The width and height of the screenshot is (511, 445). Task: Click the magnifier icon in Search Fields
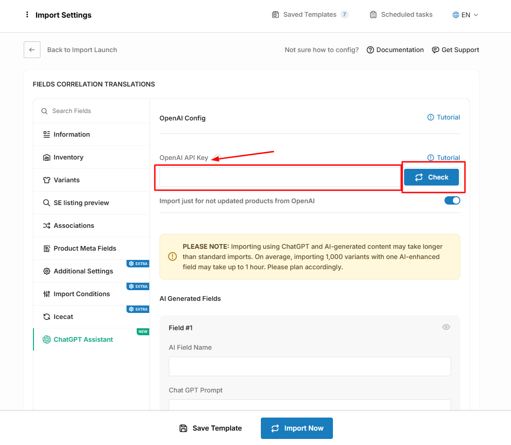click(44, 111)
